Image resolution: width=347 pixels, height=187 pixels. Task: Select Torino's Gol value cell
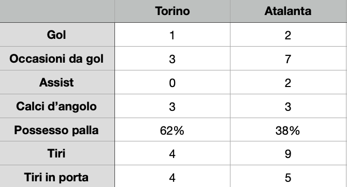coord(172,35)
